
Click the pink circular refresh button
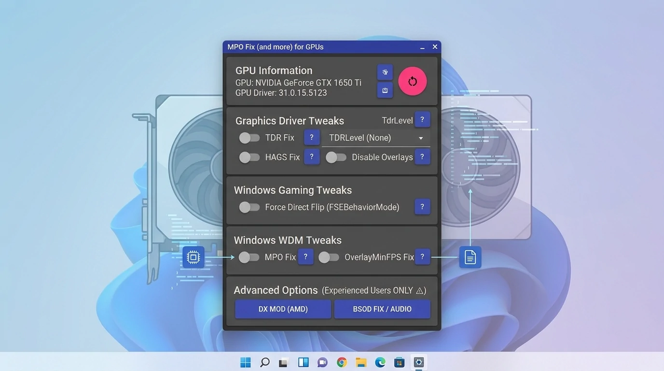[413, 81]
